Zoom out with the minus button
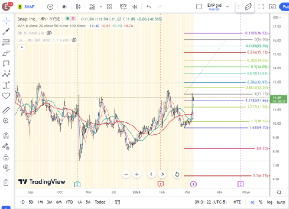 pos(126,174)
